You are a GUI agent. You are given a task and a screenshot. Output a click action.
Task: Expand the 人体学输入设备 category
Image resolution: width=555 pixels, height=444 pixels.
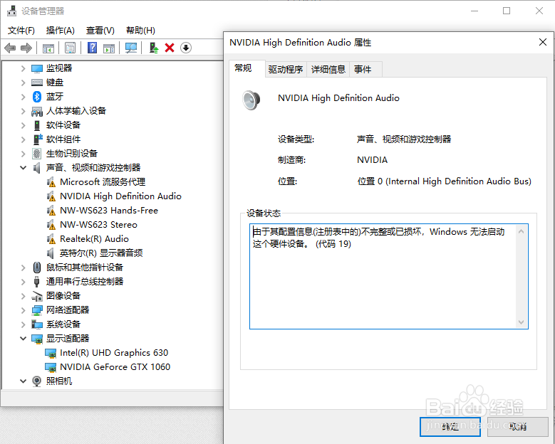[x=23, y=111]
